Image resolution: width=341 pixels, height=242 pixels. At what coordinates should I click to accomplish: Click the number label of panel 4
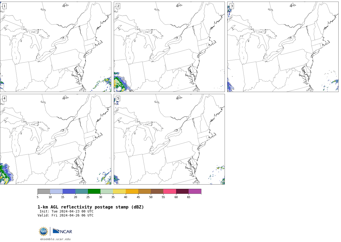pyautogui.click(x=4, y=98)
